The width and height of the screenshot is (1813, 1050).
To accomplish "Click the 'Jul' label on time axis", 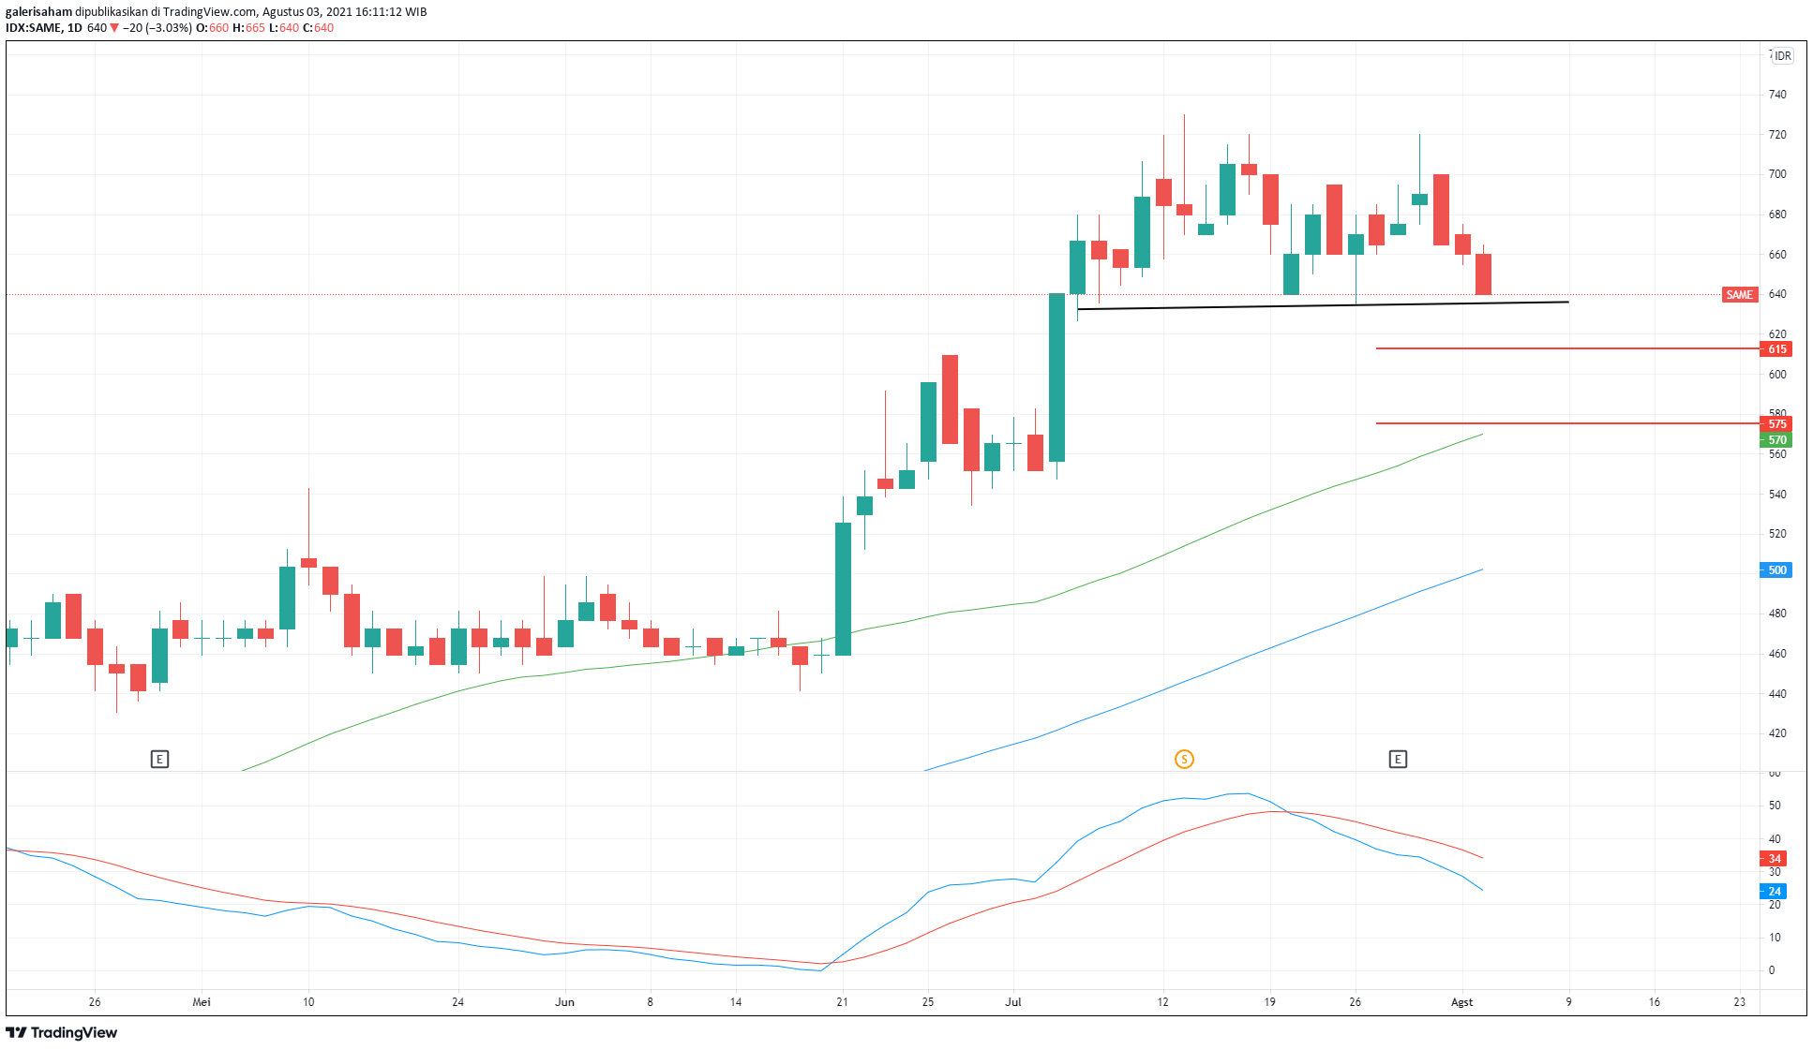I will click(x=1013, y=1002).
